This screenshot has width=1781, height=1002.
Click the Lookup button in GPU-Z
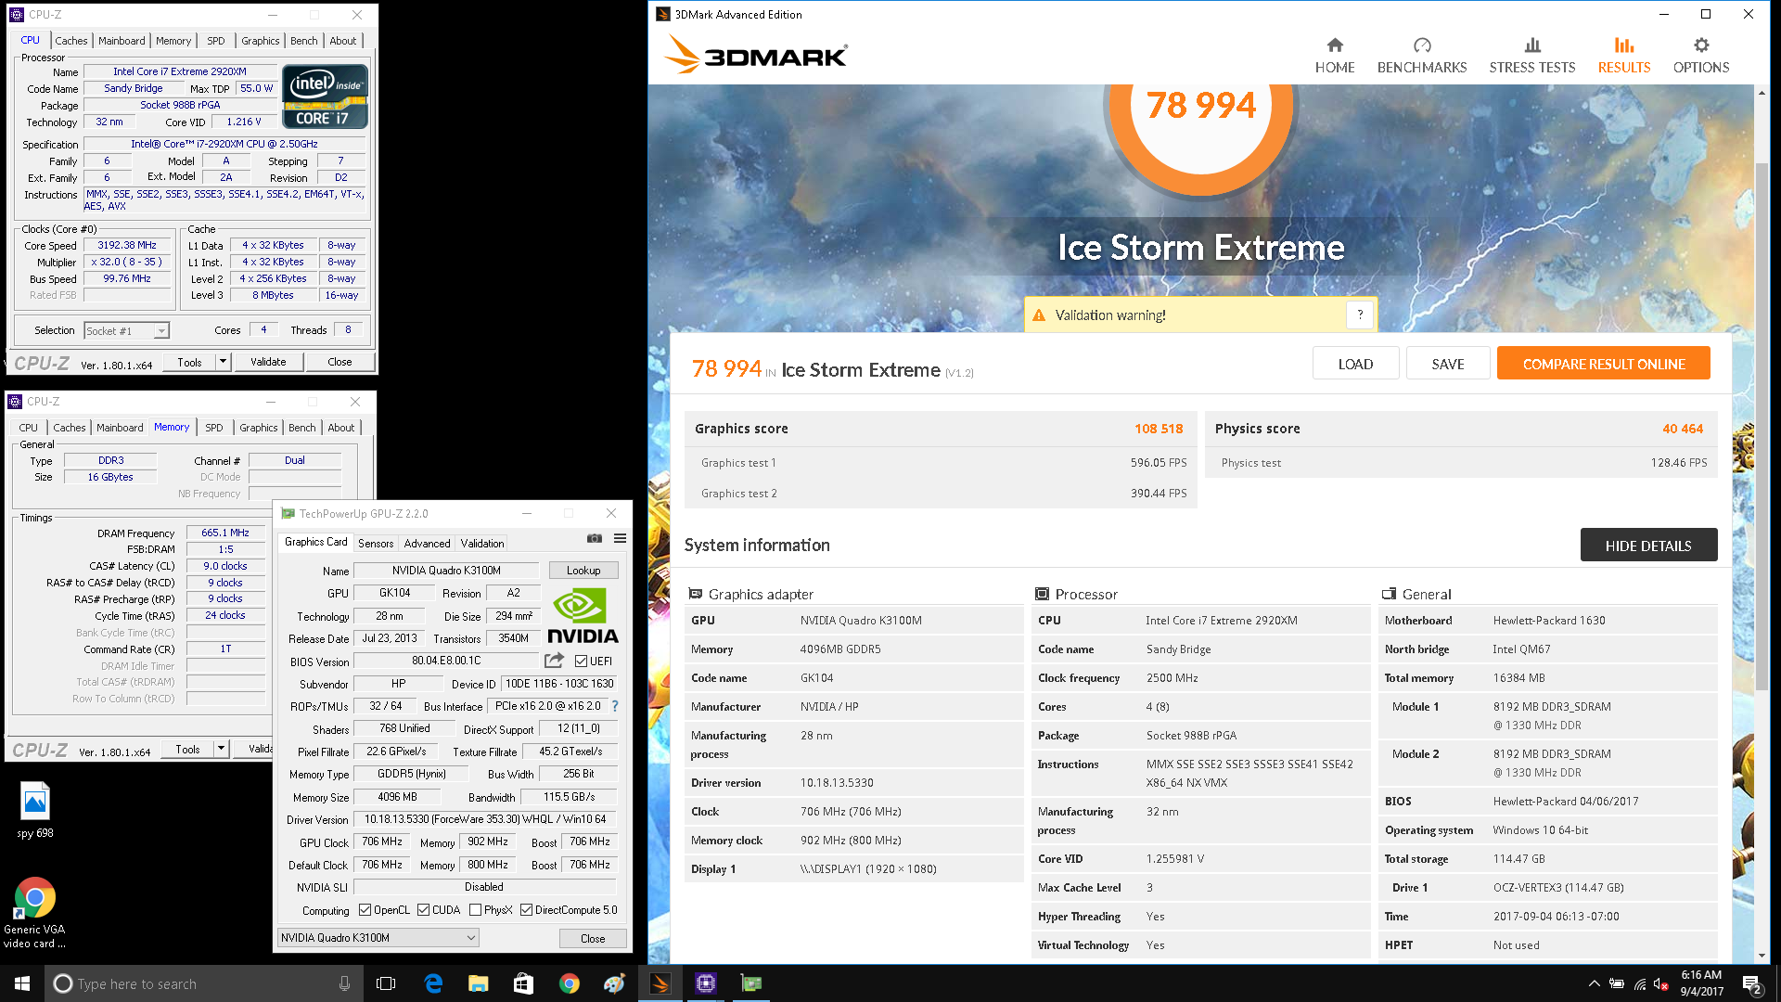(x=583, y=570)
